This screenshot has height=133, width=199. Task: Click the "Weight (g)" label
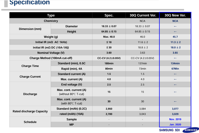click(51, 37)
